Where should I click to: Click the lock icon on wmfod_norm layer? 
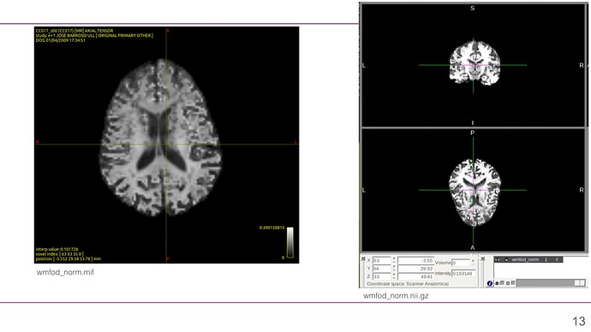(x=506, y=260)
